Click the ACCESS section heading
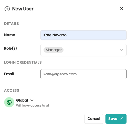 pyautogui.click(x=12, y=90)
